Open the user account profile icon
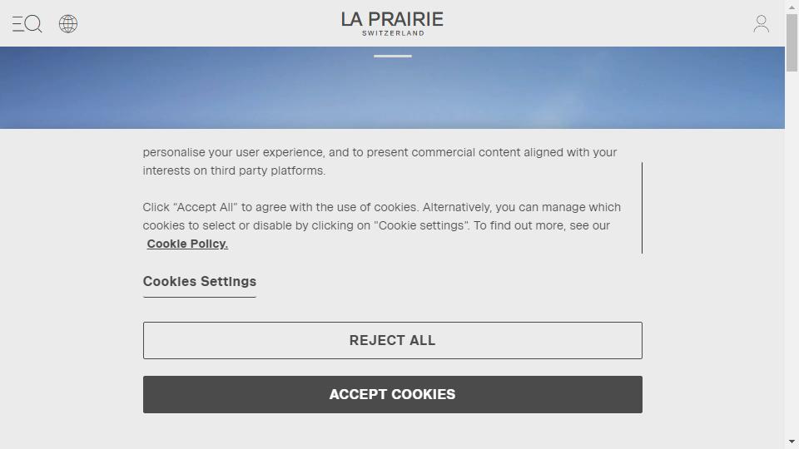The width and height of the screenshot is (799, 449). point(762,23)
